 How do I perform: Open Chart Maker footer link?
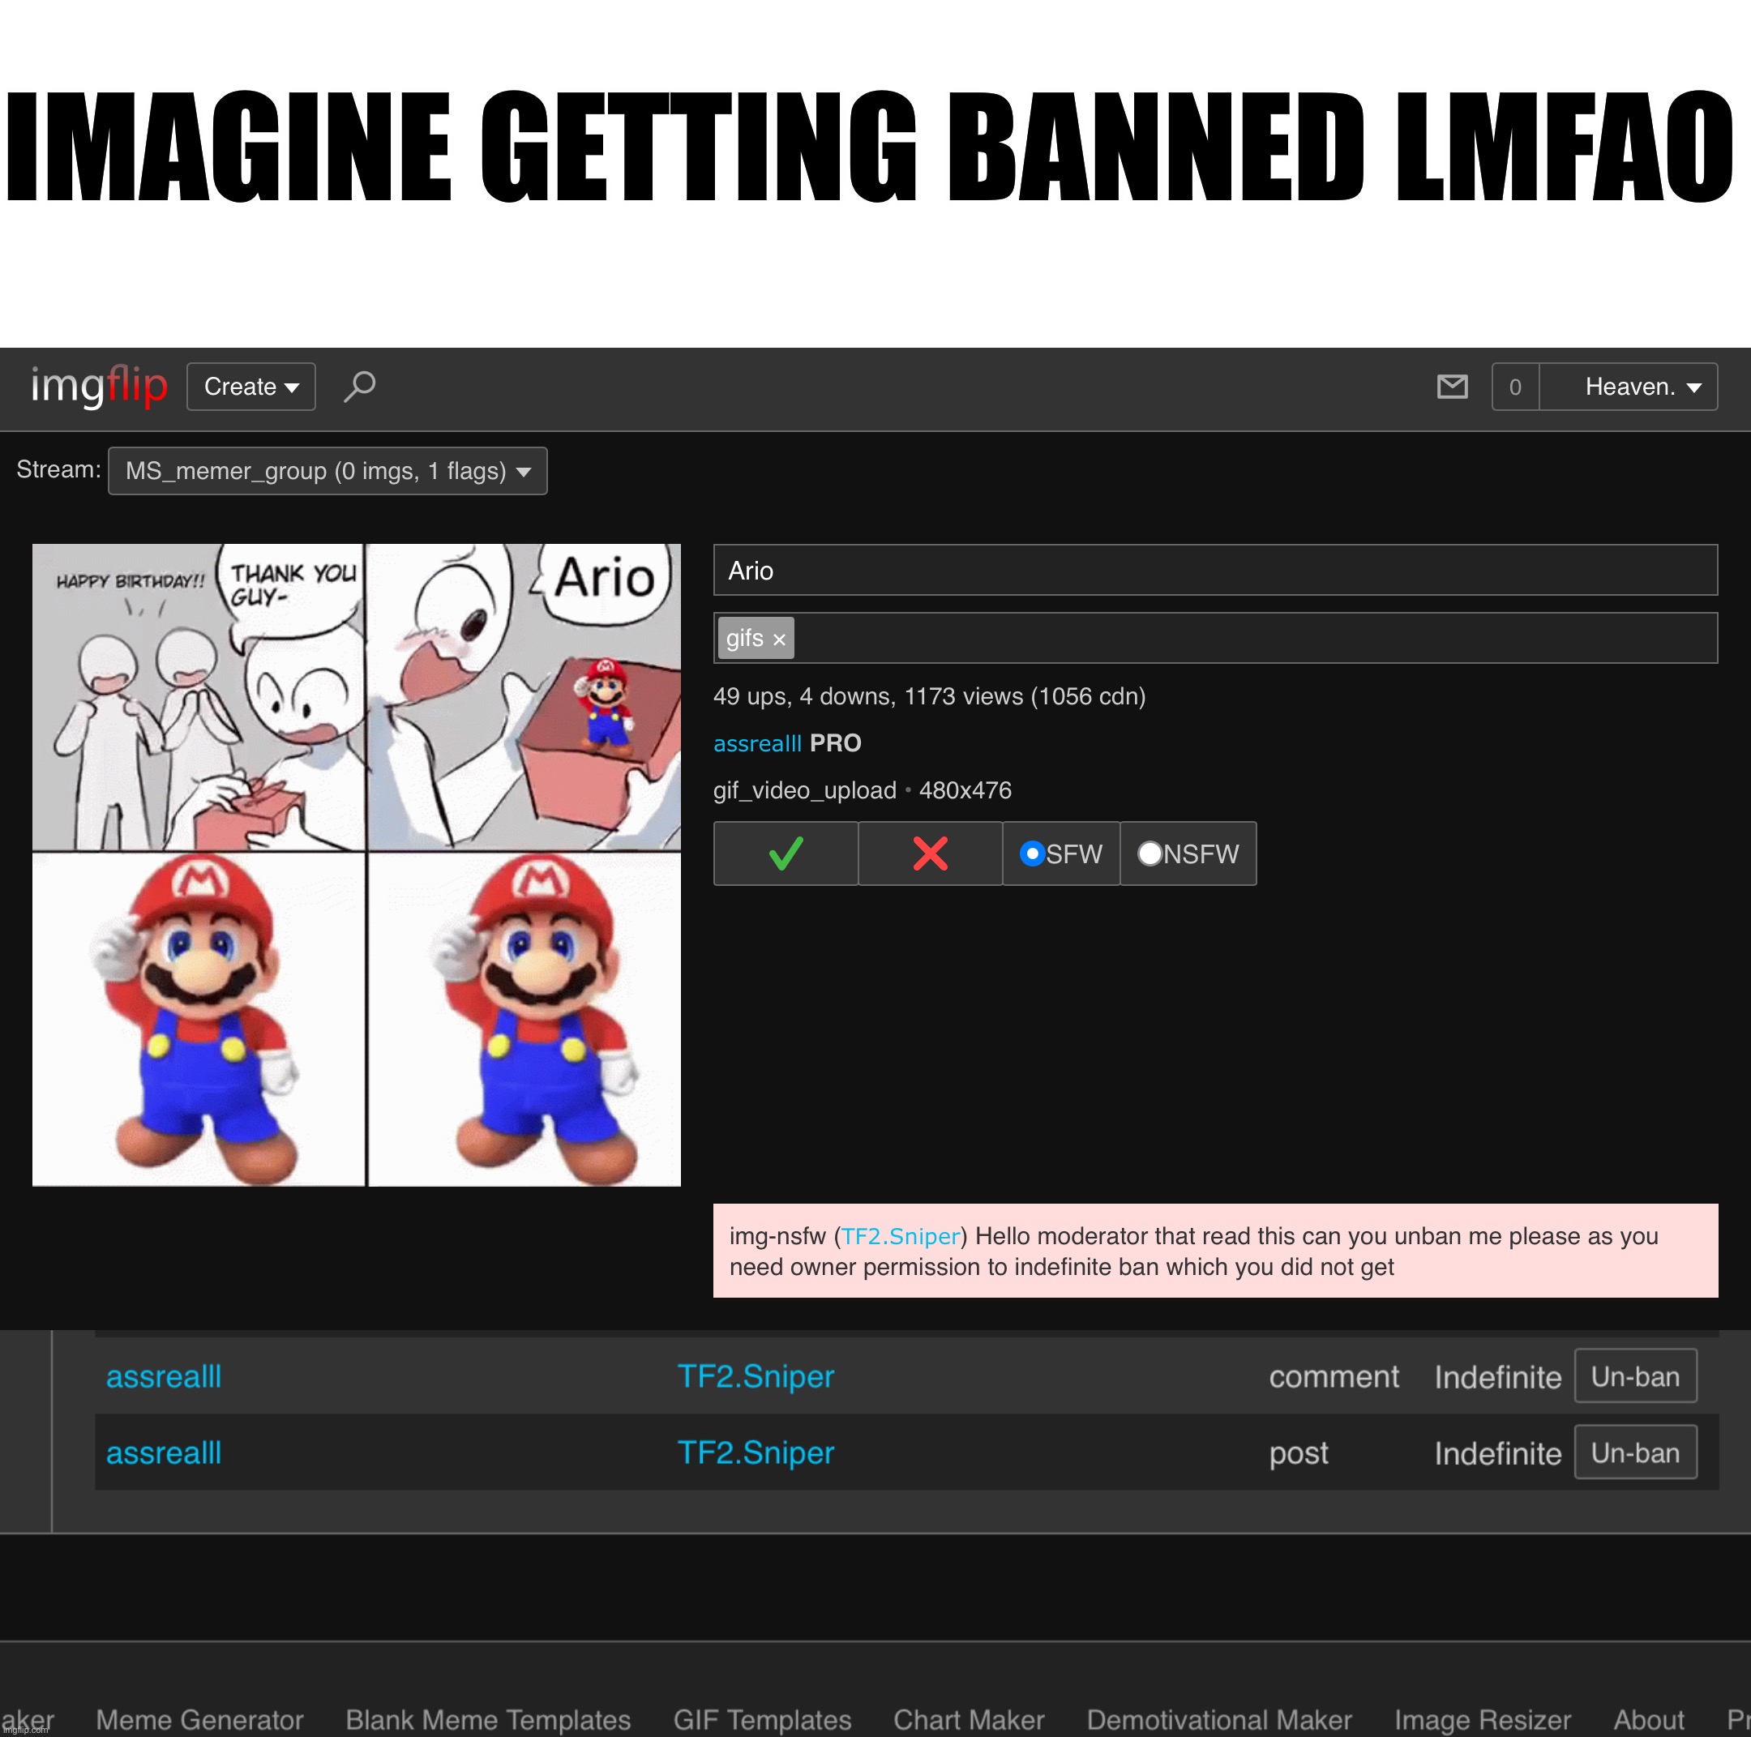969,1719
